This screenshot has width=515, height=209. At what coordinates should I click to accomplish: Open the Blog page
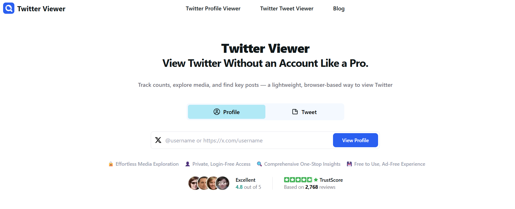click(339, 8)
